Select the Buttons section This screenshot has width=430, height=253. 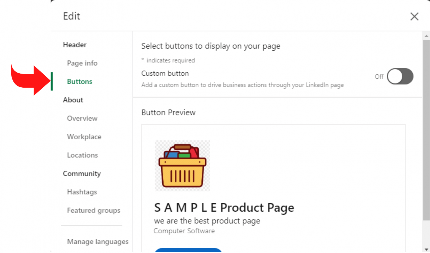[80, 82]
